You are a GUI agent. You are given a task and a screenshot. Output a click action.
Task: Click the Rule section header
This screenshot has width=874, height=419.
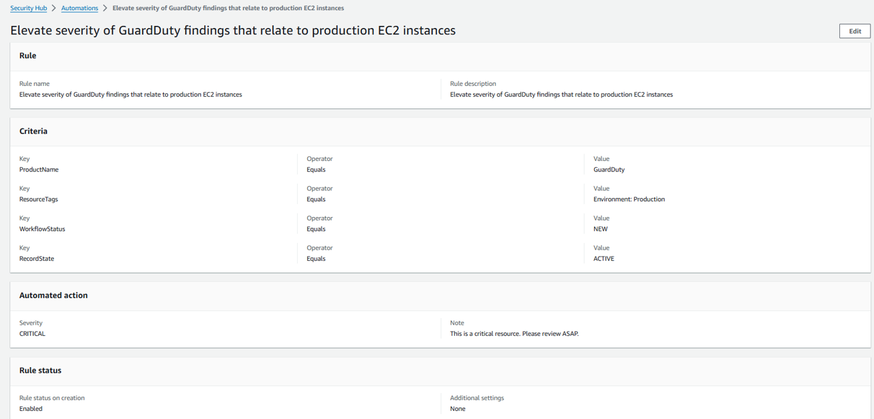28,56
